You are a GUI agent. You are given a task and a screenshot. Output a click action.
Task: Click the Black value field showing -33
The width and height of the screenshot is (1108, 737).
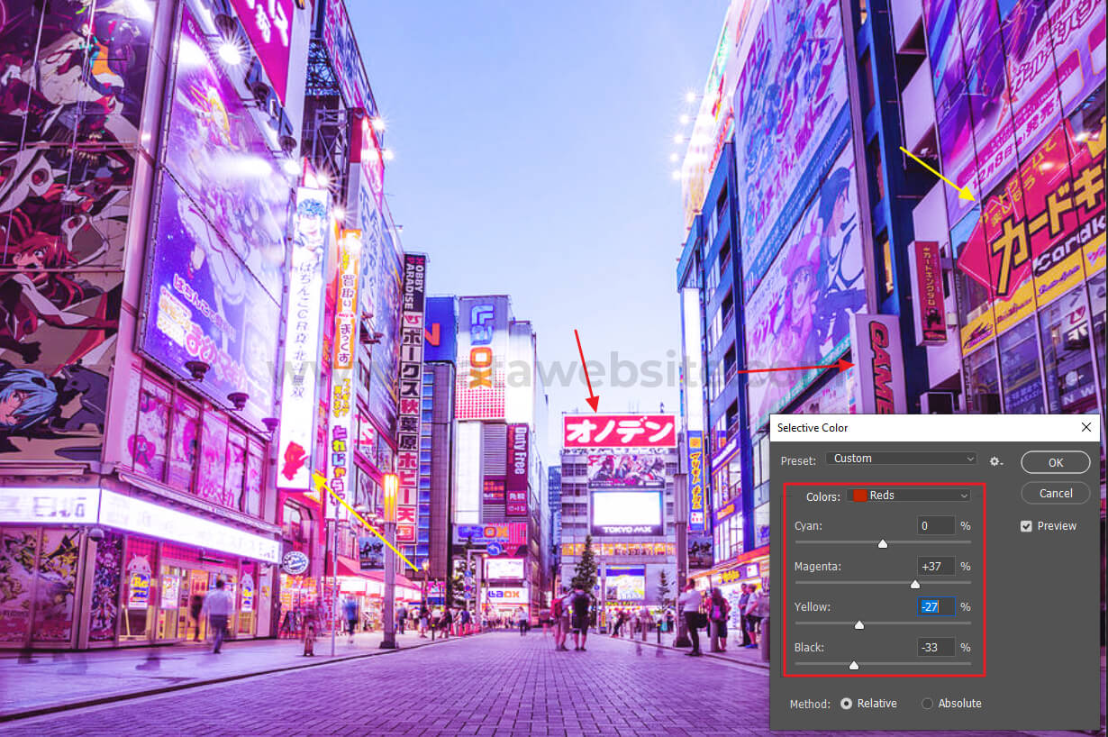click(x=937, y=647)
